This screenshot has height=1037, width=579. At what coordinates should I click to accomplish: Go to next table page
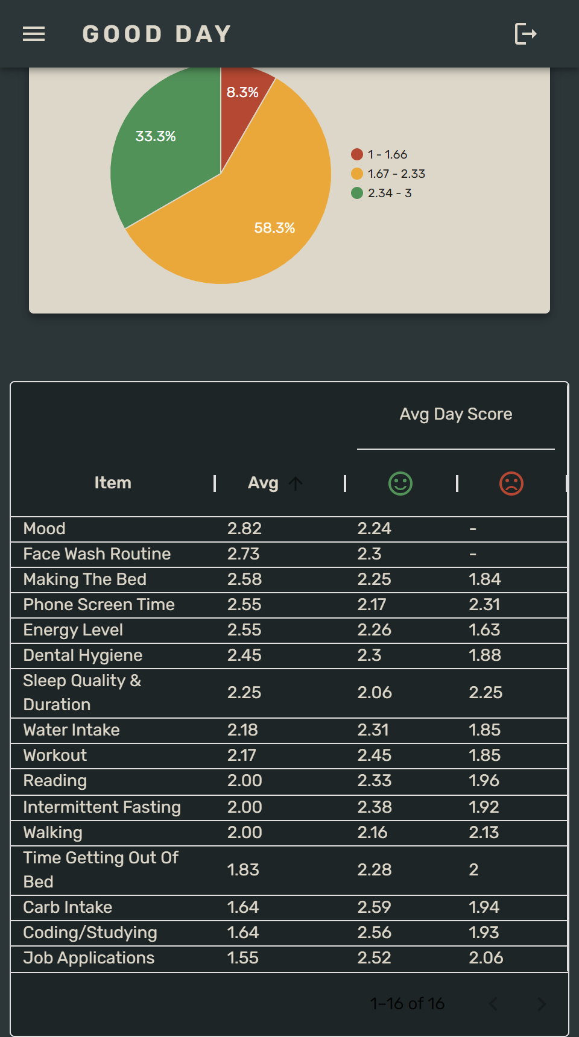point(541,1004)
